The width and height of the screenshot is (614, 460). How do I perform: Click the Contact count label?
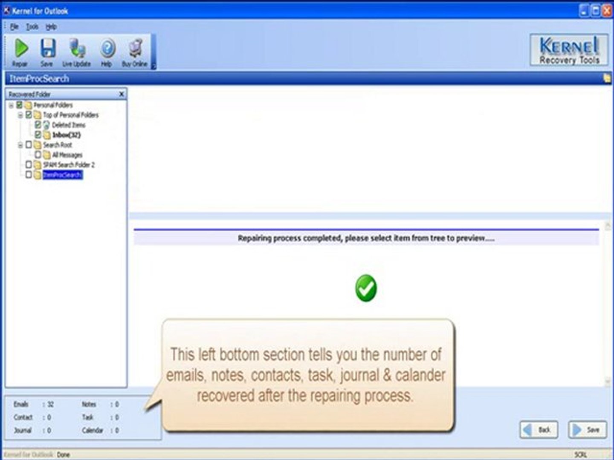(x=23, y=417)
